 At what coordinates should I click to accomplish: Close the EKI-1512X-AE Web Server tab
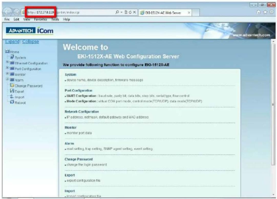[x=189, y=13]
